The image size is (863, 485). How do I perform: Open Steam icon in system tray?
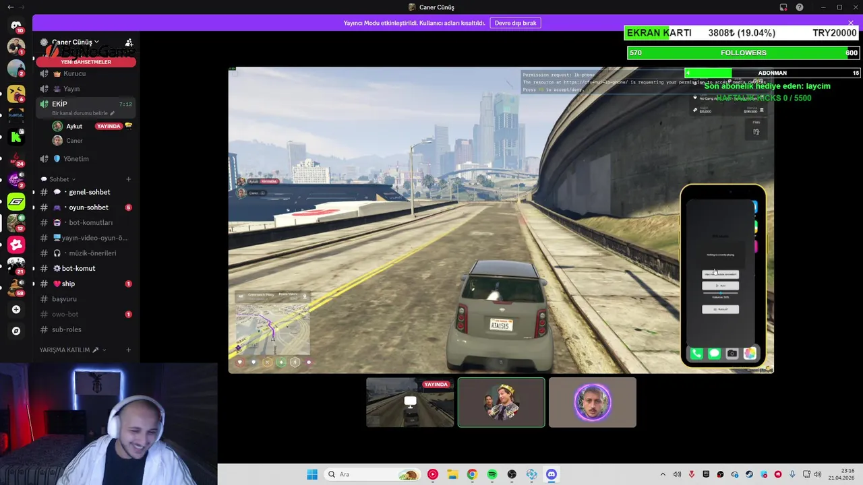click(x=749, y=474)
